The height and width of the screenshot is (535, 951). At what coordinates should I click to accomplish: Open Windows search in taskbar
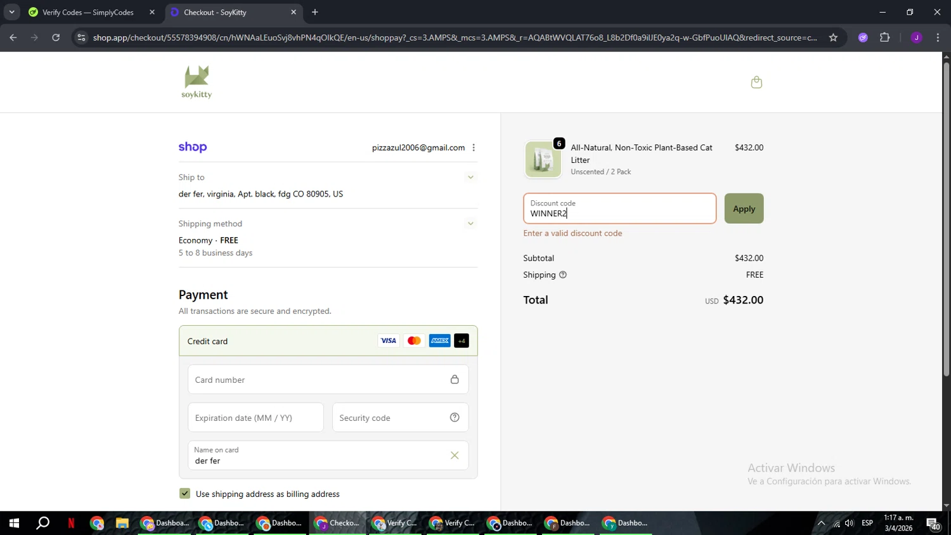pos(42,523)
